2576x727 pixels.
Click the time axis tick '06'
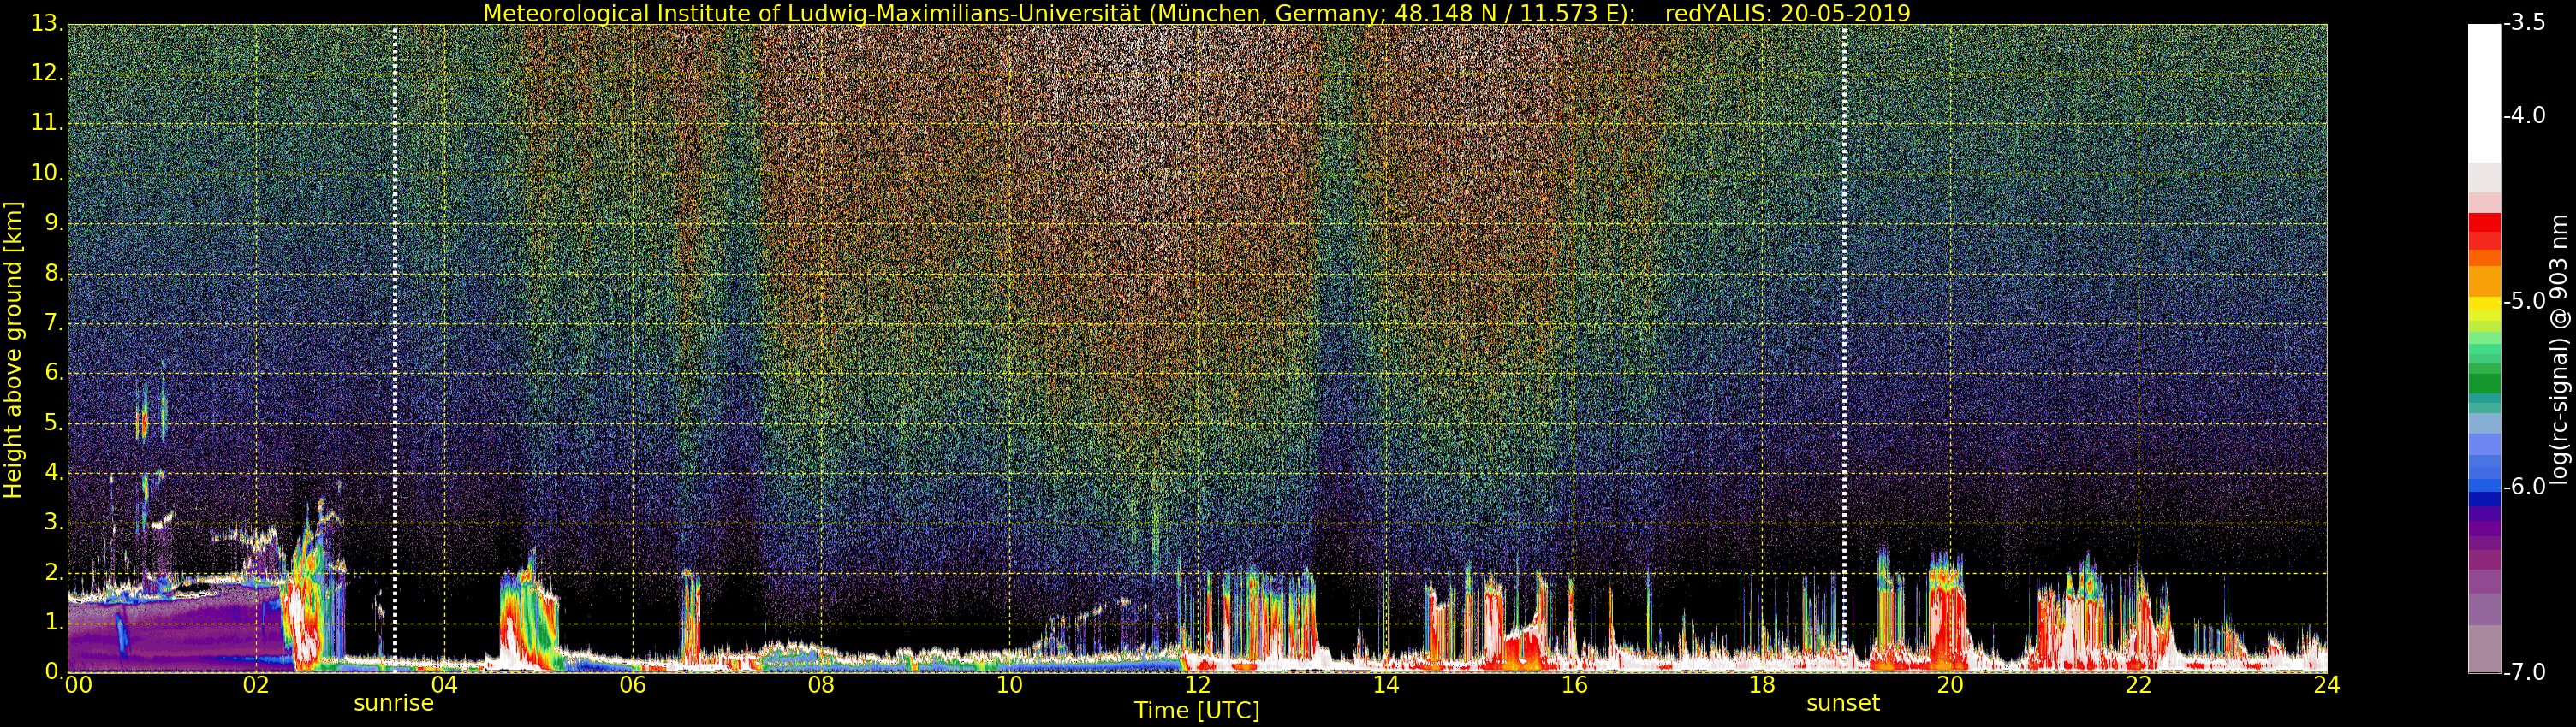[633, 685]
